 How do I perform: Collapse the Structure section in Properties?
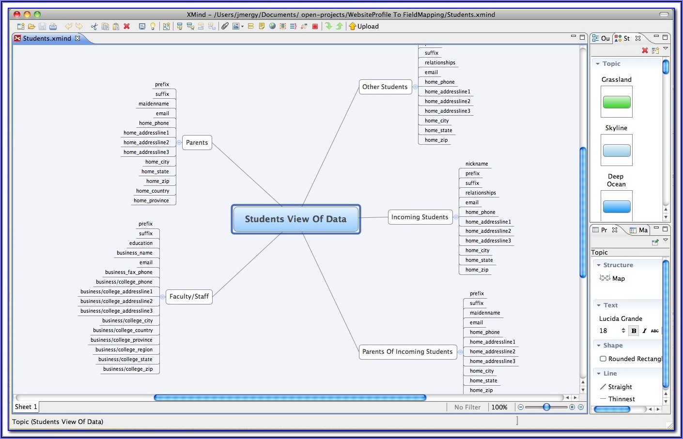point(599,265)
